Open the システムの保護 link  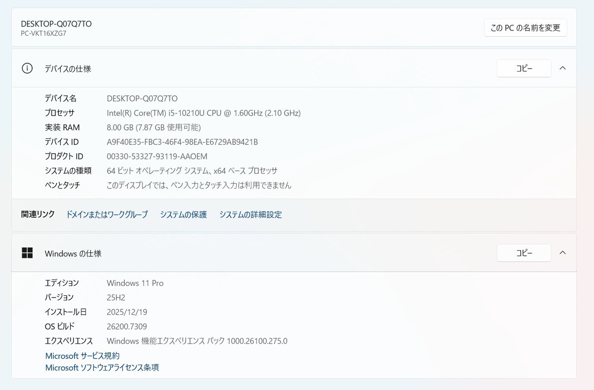tap(183, 214)
